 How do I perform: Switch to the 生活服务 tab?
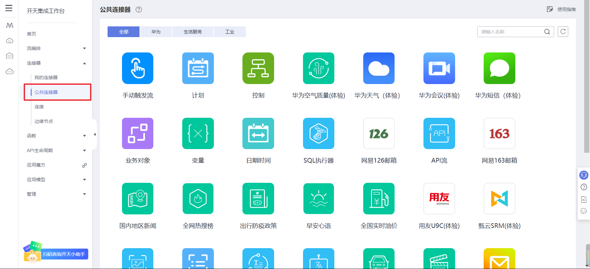[x=193, y=32]
